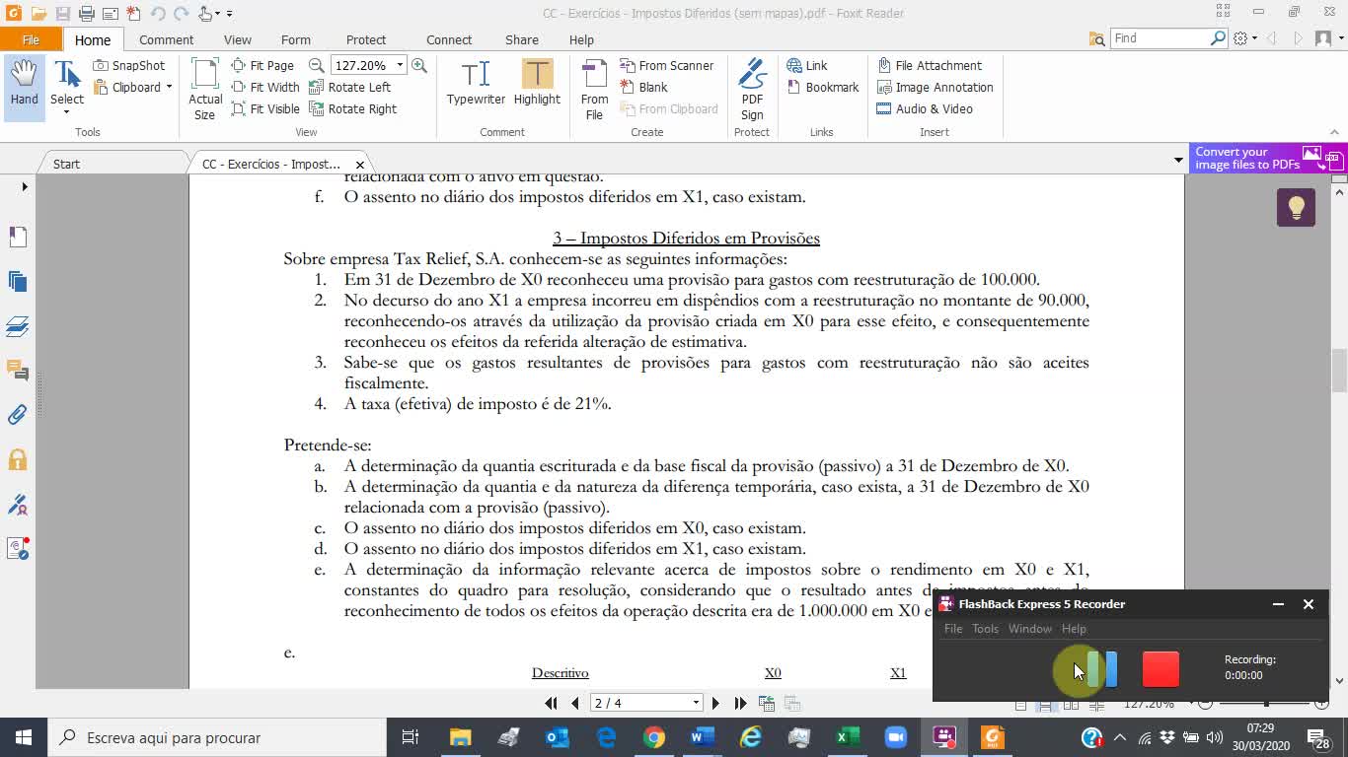Image resolution: width=1348 pixels, height=757 pixels.
Task: Set view to Actual Size
Action: tap(205, 89)
